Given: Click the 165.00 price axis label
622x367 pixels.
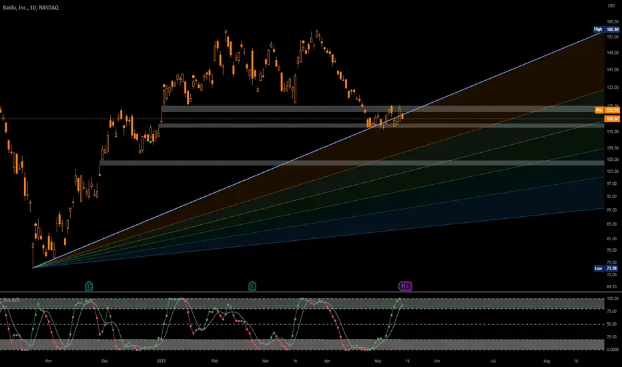Looking at the screenshot, I should point(613,22).
